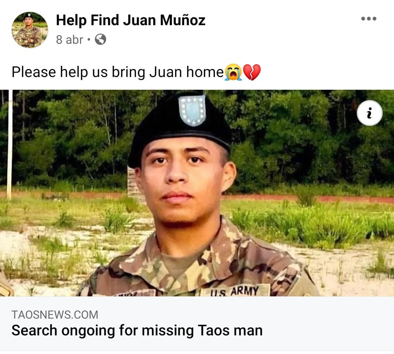Image resolution: width=394 pixels, height=354 pixels.
Task: Click the broken heart emoji
Action: coord(252,72)
